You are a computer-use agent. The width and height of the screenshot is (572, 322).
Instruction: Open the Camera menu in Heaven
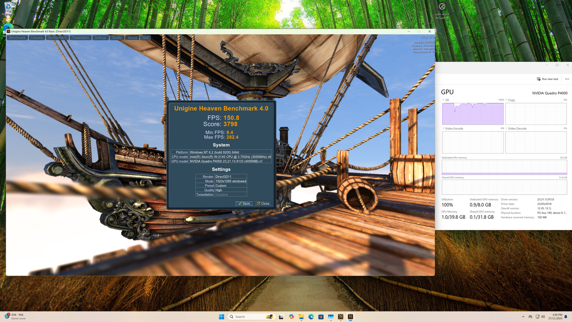(x=37, y=38)
